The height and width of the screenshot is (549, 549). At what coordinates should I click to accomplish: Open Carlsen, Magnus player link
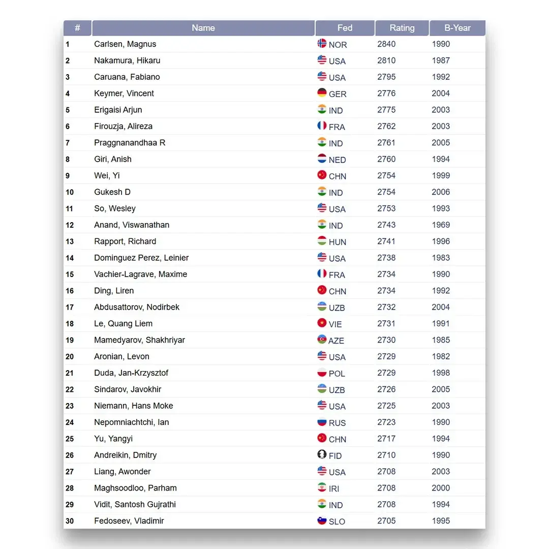[125, 44]
